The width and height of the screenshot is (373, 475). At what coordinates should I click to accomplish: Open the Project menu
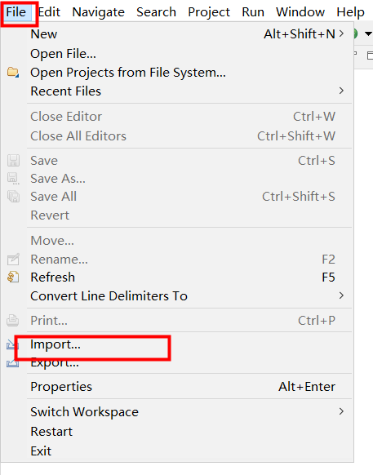tap(209, 12)
